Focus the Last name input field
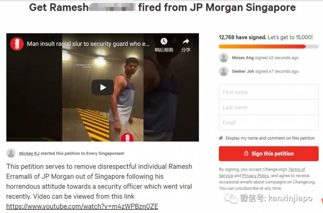This screenshot has width=323, height=213. tap(268, 107)
